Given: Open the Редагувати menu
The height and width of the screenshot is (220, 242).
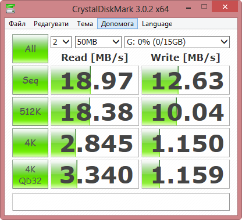Looking at the screenshot, I should pos(51,24).
